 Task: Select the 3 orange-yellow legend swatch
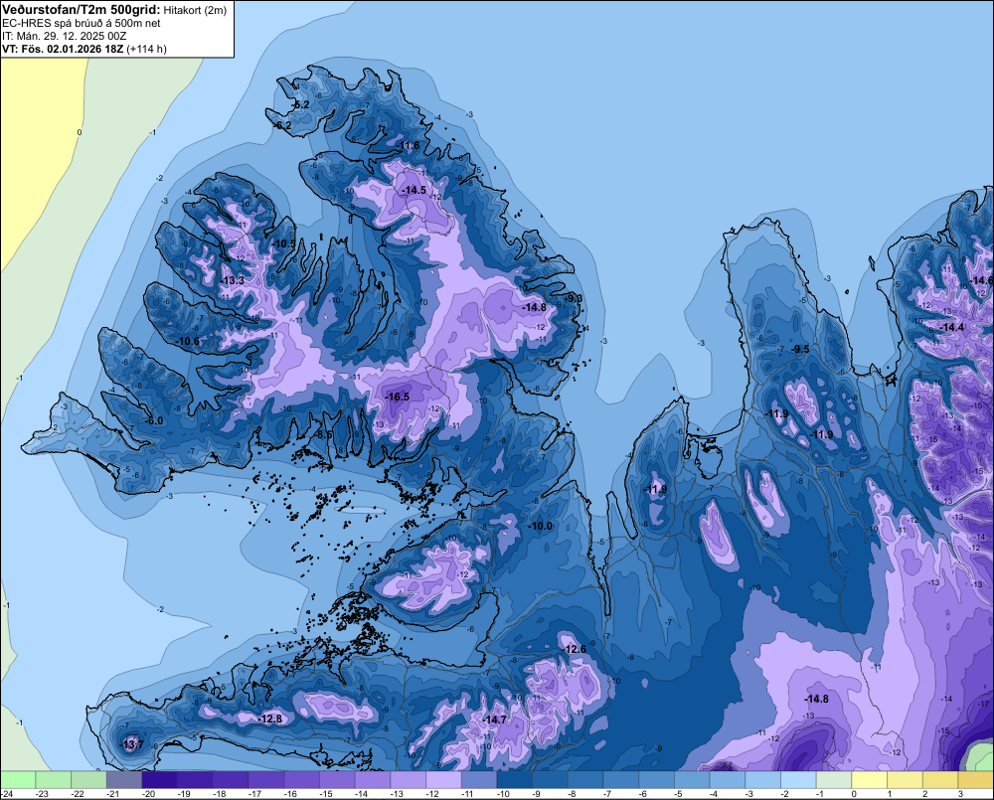coord(976,779)
